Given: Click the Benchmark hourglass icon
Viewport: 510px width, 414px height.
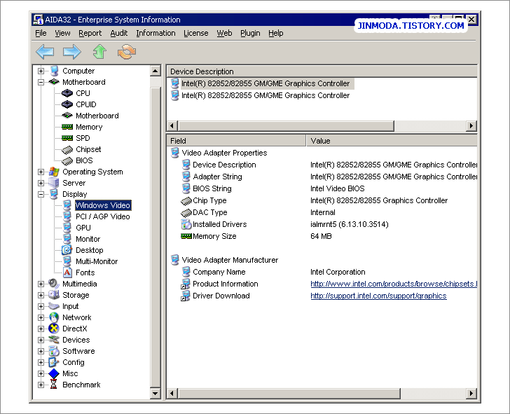Looking at the screenshot, I should (54, 385).
